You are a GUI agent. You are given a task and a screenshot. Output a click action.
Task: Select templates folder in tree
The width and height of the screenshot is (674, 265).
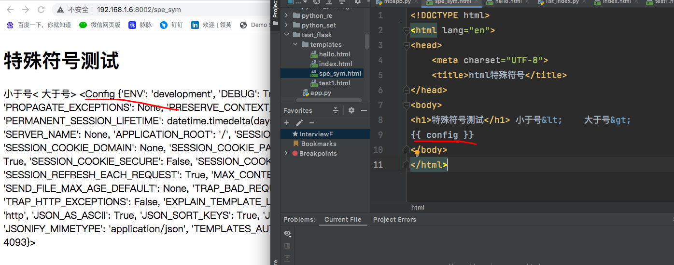(322, 44)
